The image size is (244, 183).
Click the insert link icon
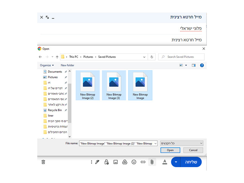143,162
